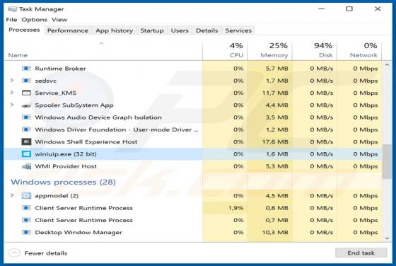Click the scrollbar down arrow

(387, 238)
